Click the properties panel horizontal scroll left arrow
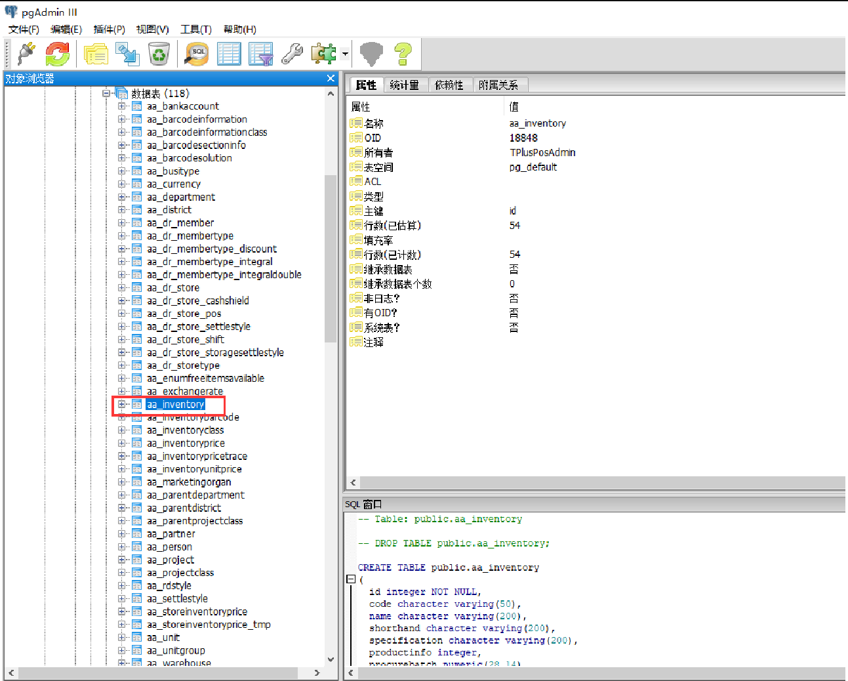This screenshot has height=681, width=848. tap(353, 483)
